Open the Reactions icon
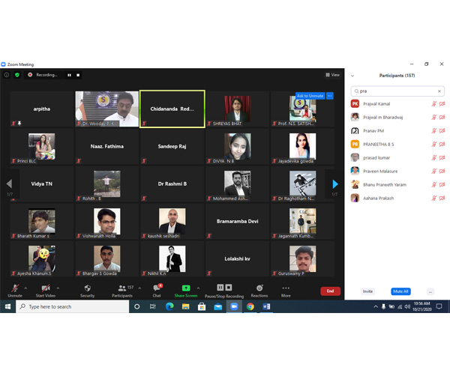This screenshot has width=450, height=373. (259, 288)
